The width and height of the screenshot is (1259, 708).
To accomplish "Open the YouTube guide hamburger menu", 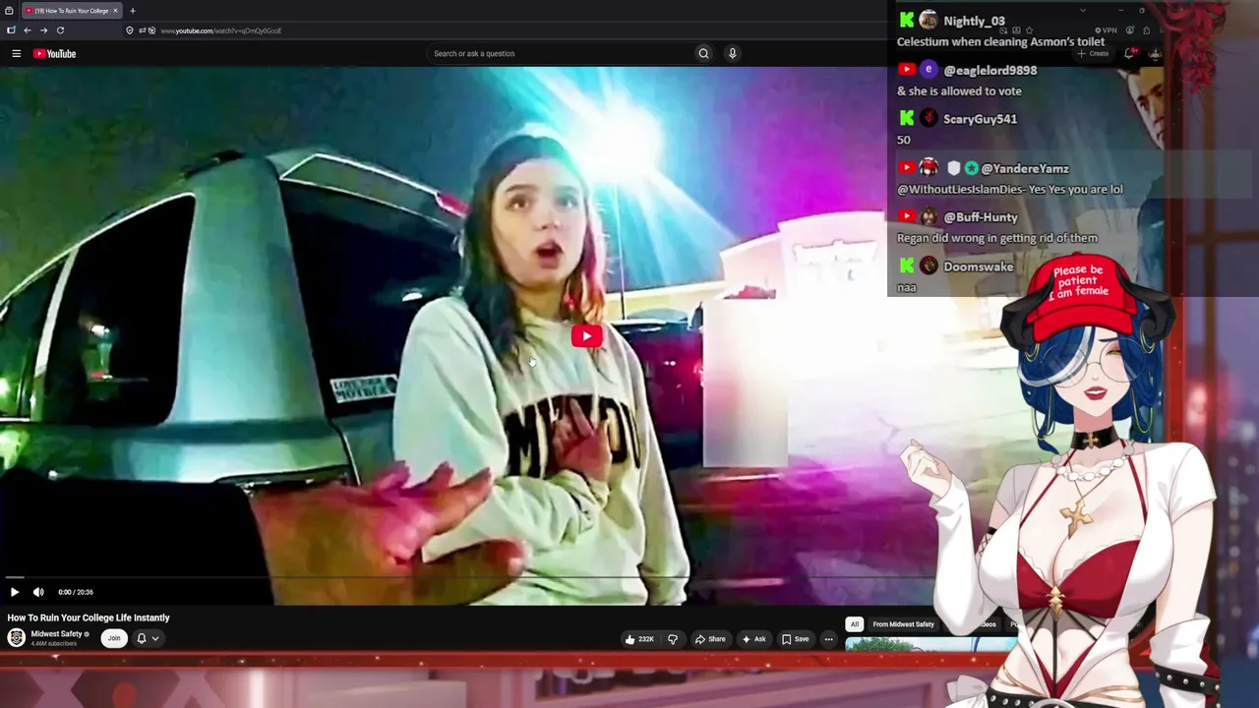I will coord(16,53).
